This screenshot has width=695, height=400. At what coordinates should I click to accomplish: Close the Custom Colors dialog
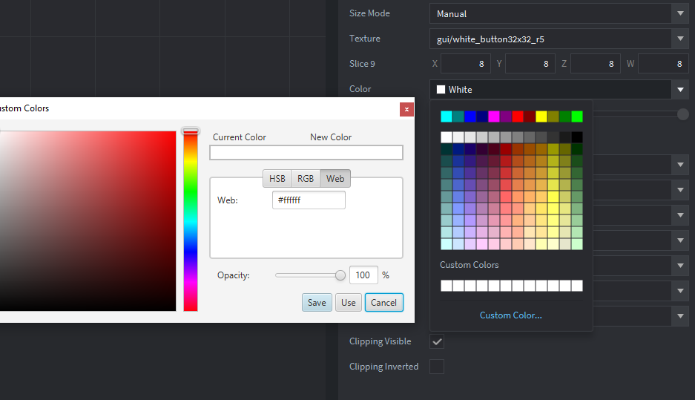[x=406, y=110]
